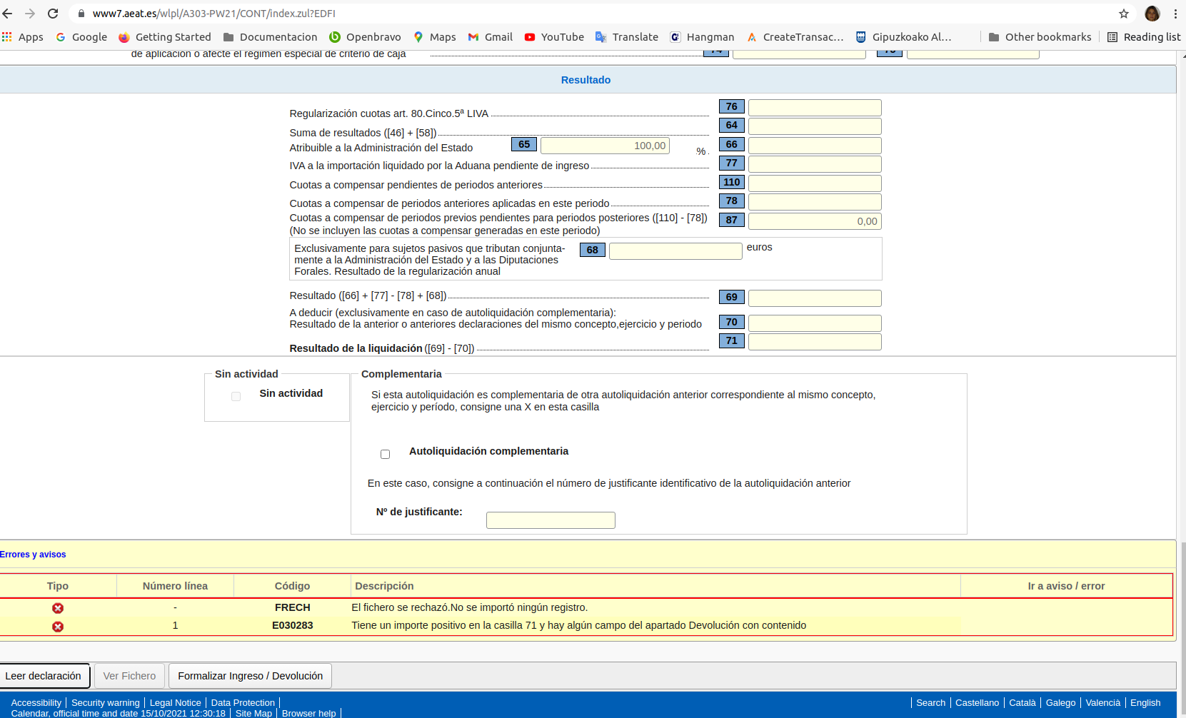Open the Gmail bookmark

point(490,37)
